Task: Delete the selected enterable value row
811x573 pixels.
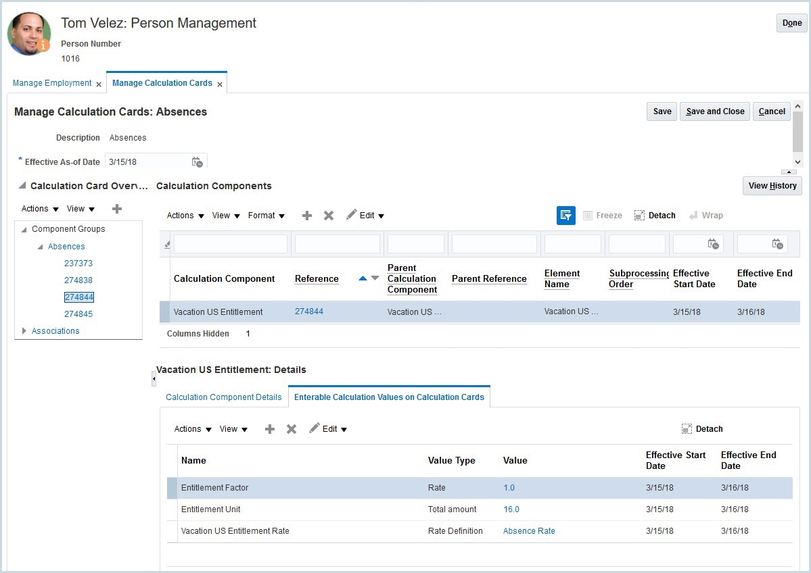Action: [292, 429]
